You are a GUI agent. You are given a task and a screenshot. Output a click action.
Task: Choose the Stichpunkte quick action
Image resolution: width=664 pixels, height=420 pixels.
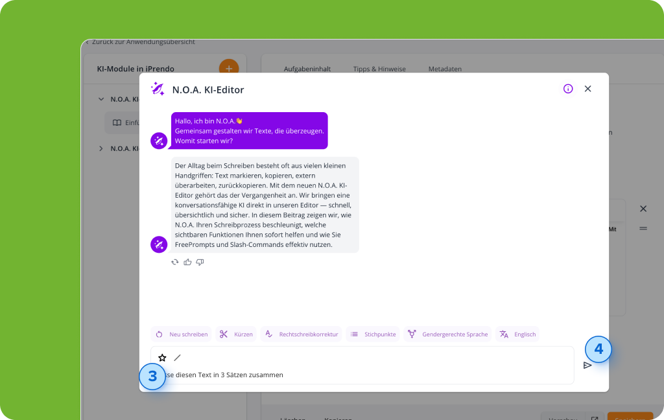[373, 334]
